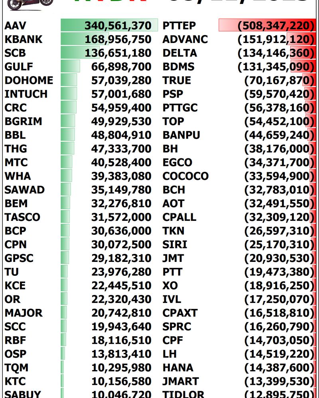Viewport: 319px width, 398px height.
Task: Click the TASCO stock symbol
Action: 22,217
